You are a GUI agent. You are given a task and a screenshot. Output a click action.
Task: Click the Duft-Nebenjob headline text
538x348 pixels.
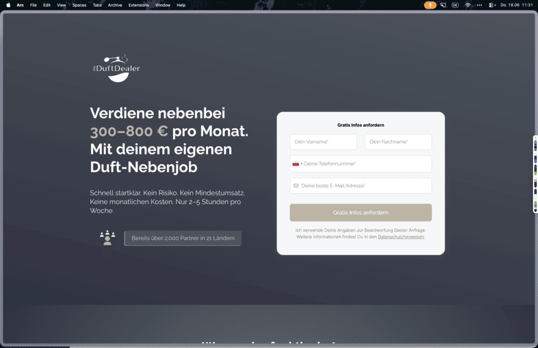click(144, 167)
